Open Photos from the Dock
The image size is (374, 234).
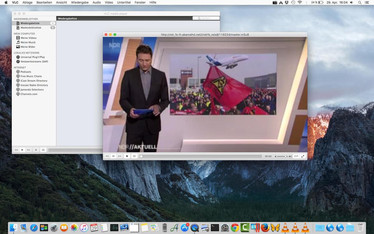[74, 228]
